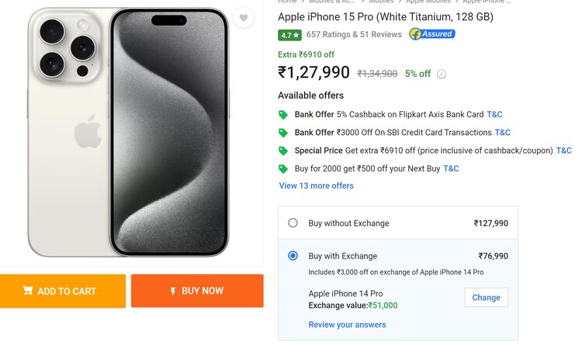582x347 pixels.
Task: Click Change exchange device button
Action: tap(486, 297)
